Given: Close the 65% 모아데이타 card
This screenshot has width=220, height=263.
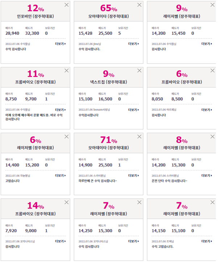Looking at the screenshot, I should pyautogui.click(x=140, y=5).
